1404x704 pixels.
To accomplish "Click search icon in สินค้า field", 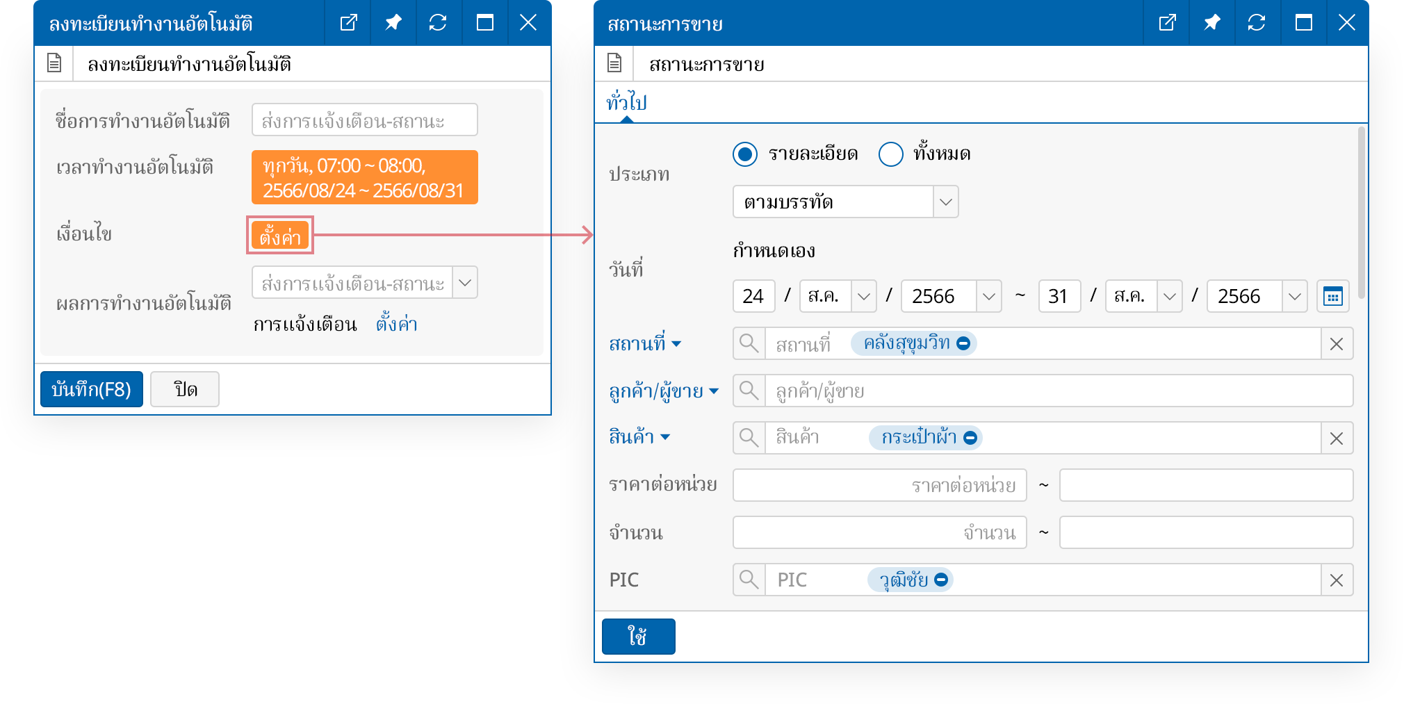I will 749,438.
